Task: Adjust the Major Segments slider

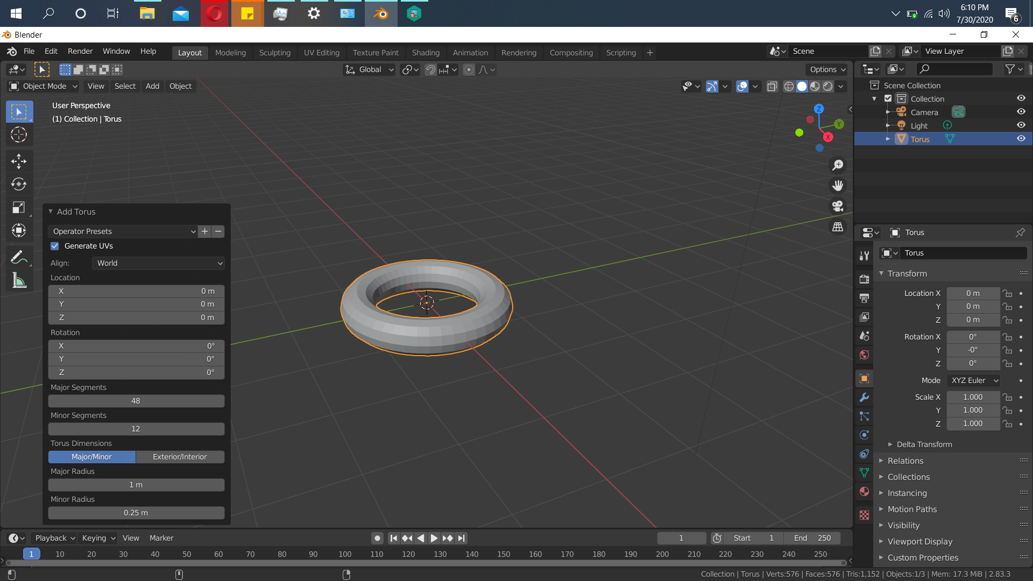Action: click(x=136, y=401)
